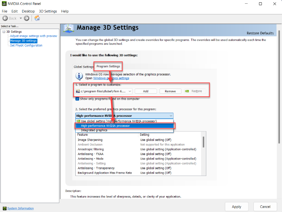Click the Apply button
Image resolution: width=282 pixels, height=212 pixels.
coord(236,207)
